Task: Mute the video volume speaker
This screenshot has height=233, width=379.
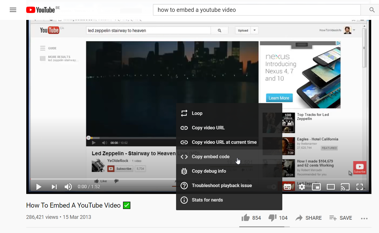Action: [x=68, y=187]
